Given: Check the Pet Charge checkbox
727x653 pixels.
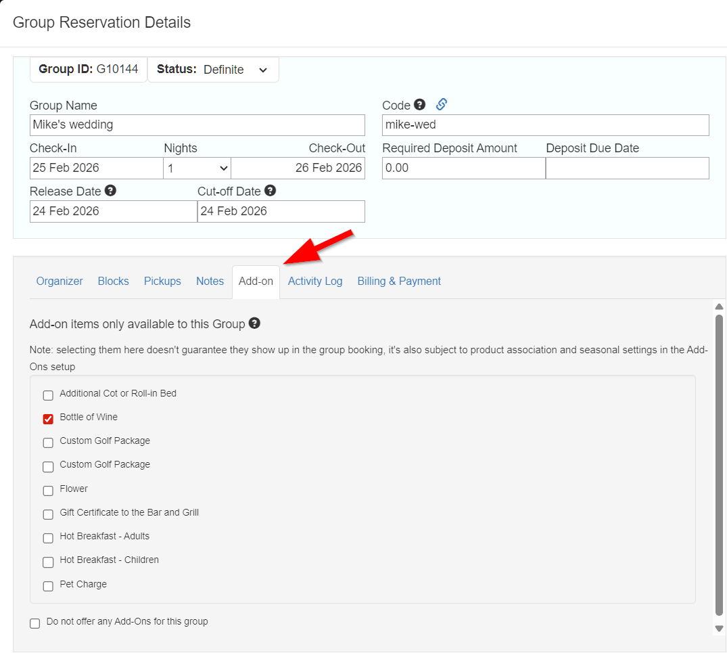Looking at the screenshot, I should click(x=48, y=586).
